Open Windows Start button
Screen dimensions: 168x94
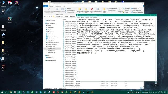tap(2, 92)
